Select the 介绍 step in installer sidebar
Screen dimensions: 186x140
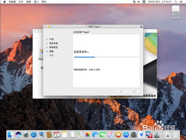coord(51,39)
